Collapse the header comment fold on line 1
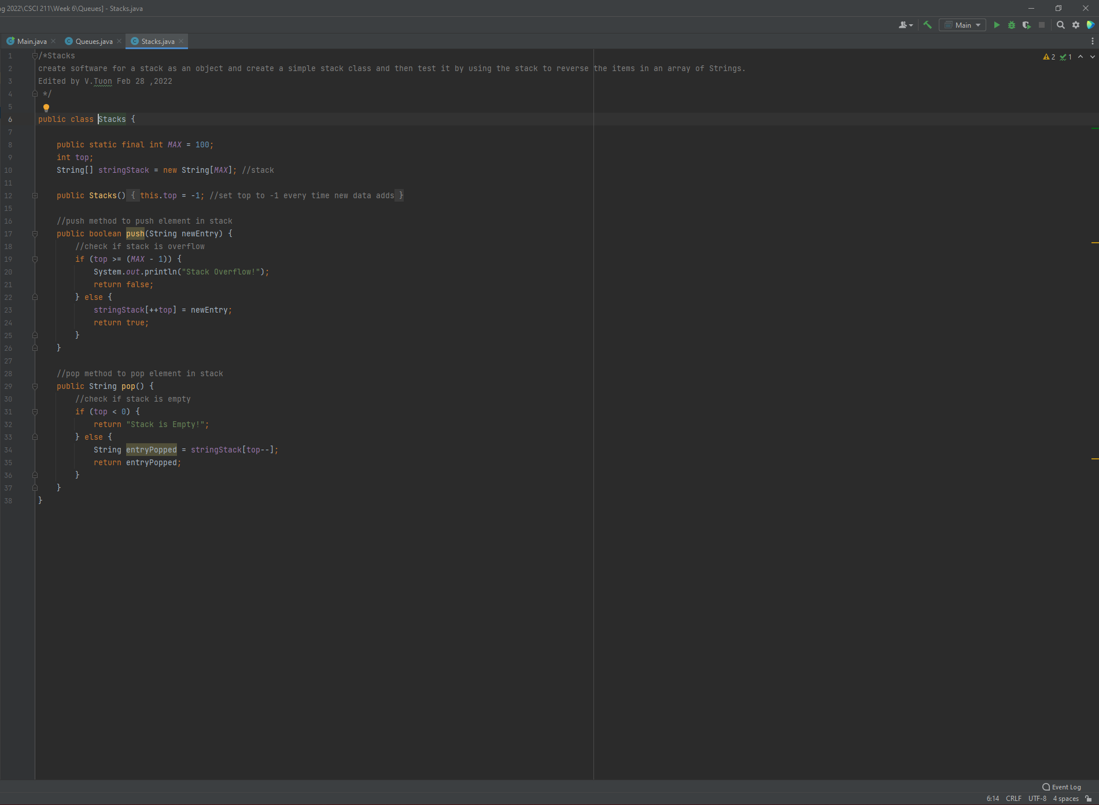Screen dimensions: 1099x805 click(x=35, y=55)
